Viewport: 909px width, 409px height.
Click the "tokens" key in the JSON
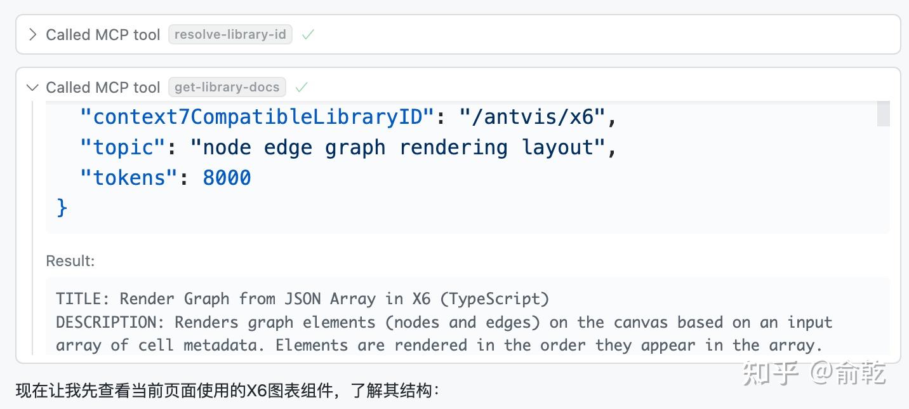[x=129, y=177]
